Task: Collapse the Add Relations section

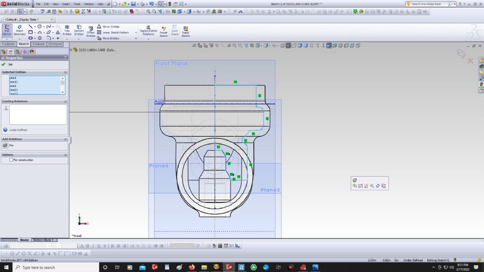Action: [65, 139]
